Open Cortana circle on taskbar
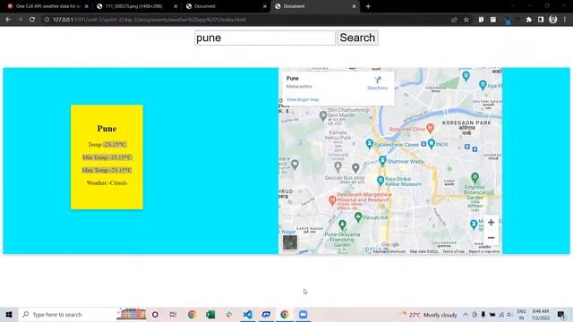Image resolution: width=573 pixels, height=322 pixels. tap(155, 314)
